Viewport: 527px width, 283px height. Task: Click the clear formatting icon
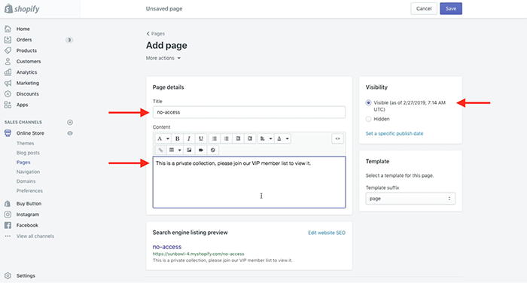(x=213, y=150)
